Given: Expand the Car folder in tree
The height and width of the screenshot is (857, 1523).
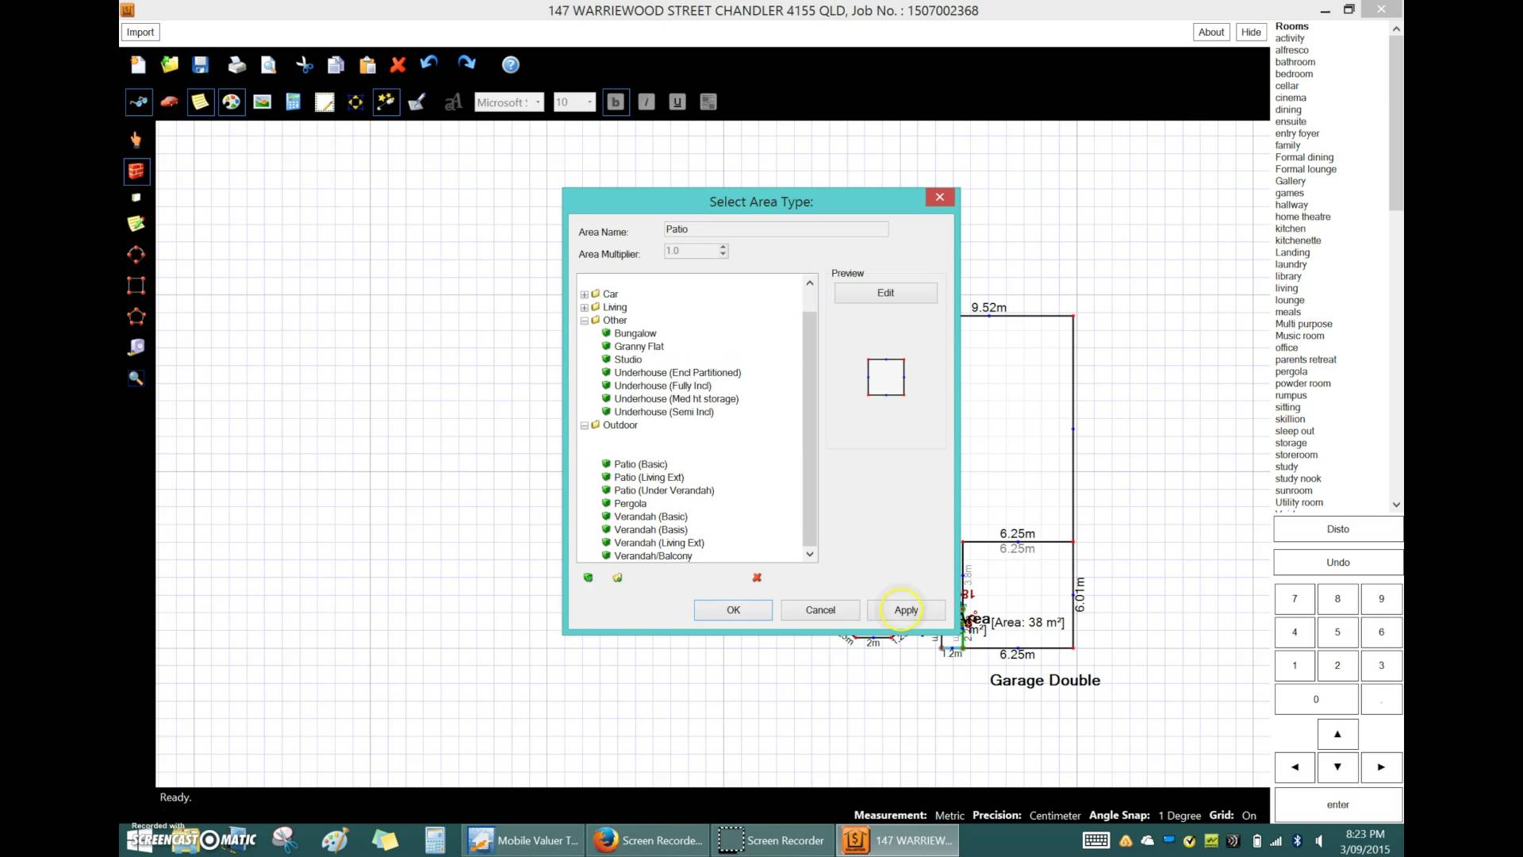Looking at the screenshot, I should (x=585, y=294).
